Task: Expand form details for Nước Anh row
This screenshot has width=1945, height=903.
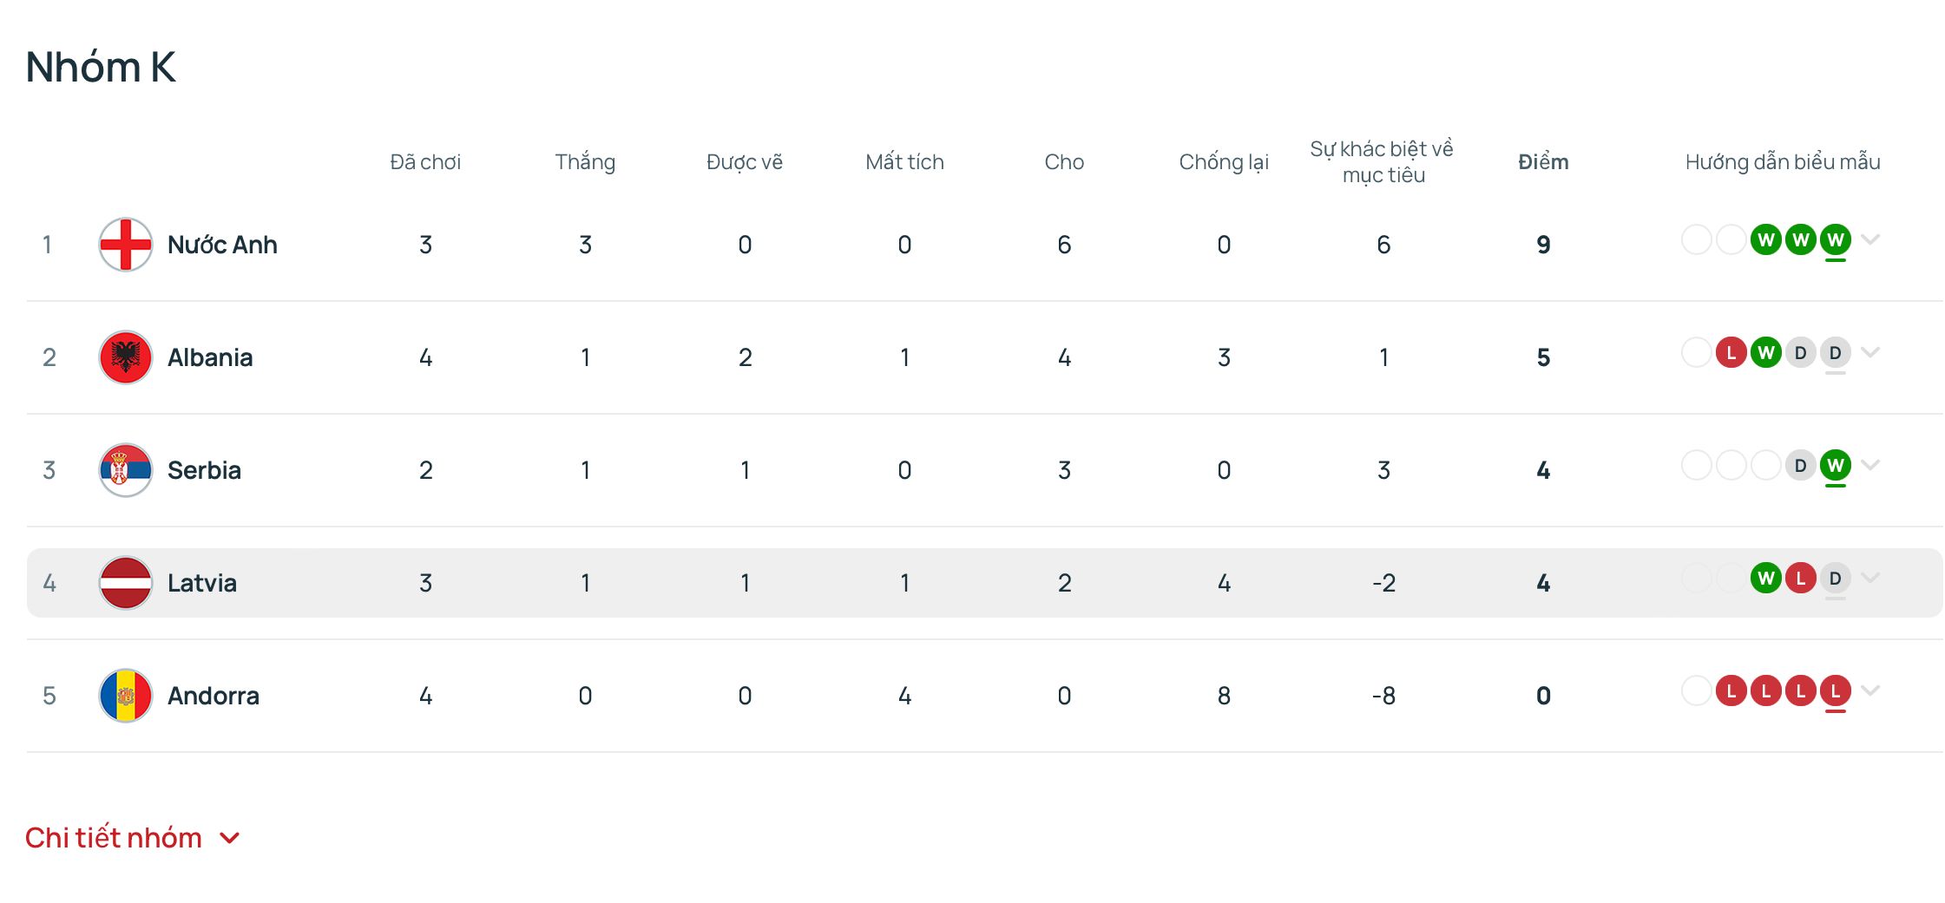Action: tap(1871, 240)
